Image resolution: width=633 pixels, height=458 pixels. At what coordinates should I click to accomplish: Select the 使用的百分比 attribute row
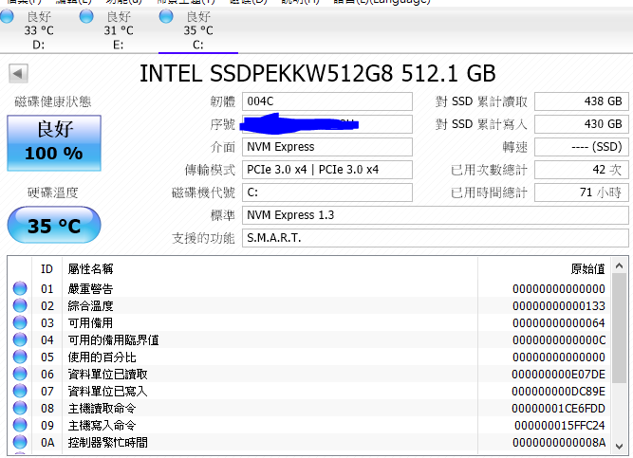click(308, 357)
